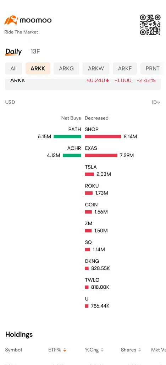Select the Daily tab
Image resolution: width=166 pixels, height=365 pixels.
point(13,52)
